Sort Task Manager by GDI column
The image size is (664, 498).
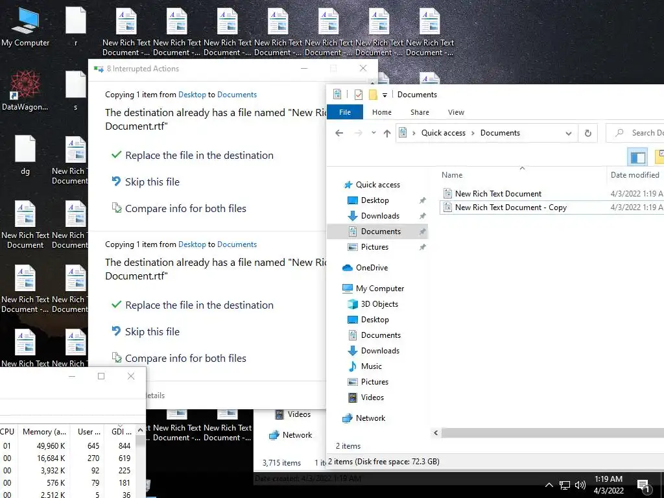pos(121,431)
